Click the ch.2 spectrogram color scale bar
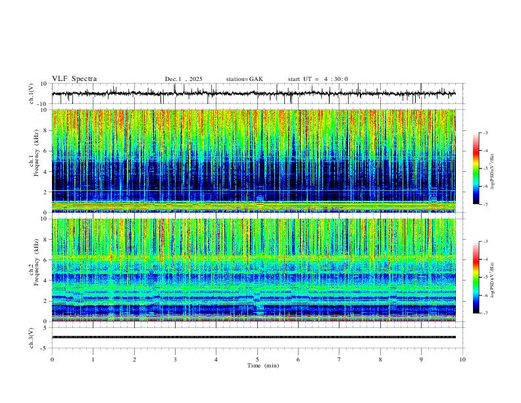 click(476, 277)
